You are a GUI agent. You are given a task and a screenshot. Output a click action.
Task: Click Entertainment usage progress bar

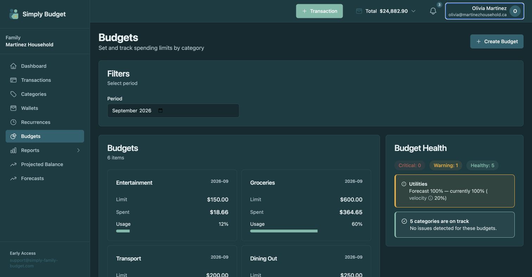click(x=172, y=231)
